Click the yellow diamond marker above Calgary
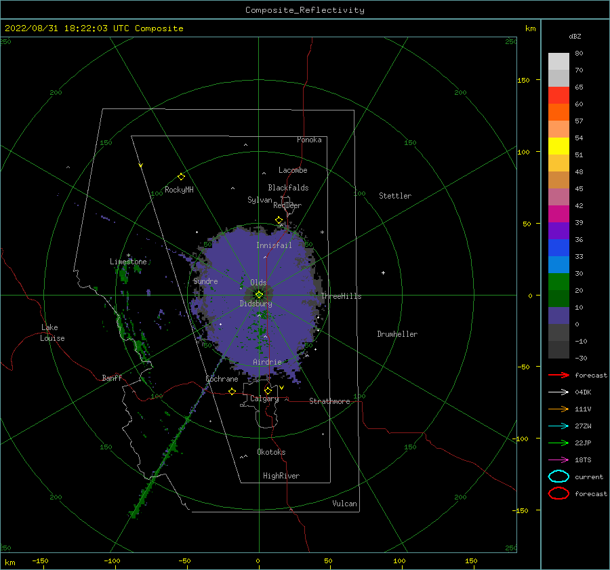Screen dimensions: 610x570 pyautogui.click(x=268, y=390)
